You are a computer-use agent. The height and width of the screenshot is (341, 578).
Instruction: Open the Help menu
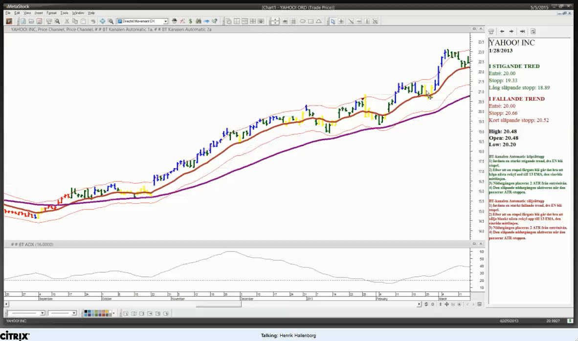point(91,13)
